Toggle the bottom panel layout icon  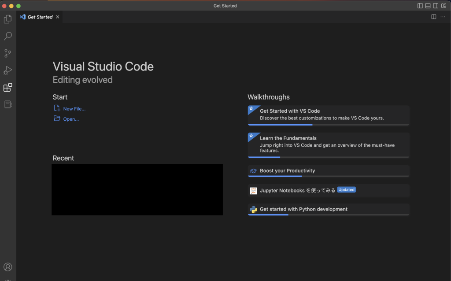(x=428, y=6)
